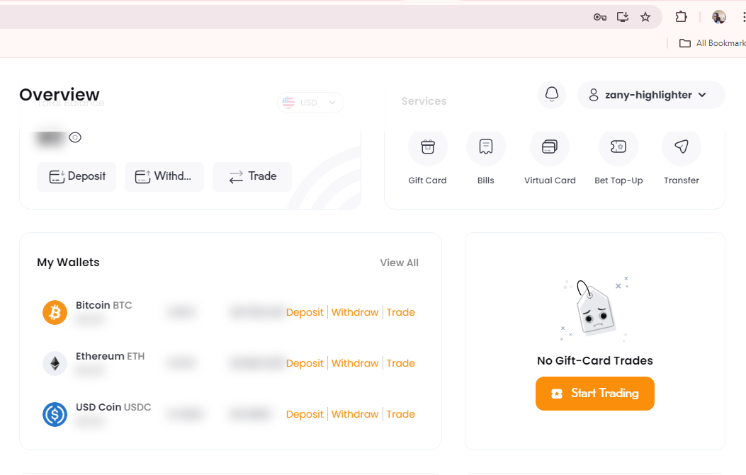Image resolution: width=746 pixels, height=475 pixels.
Task: Click the Start Trading button
Action: click(594, 393)
